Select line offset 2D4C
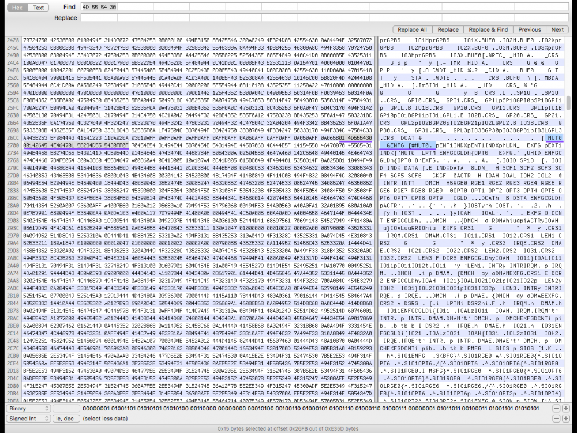This screenshot has height=433, width=577. (13, 378)
